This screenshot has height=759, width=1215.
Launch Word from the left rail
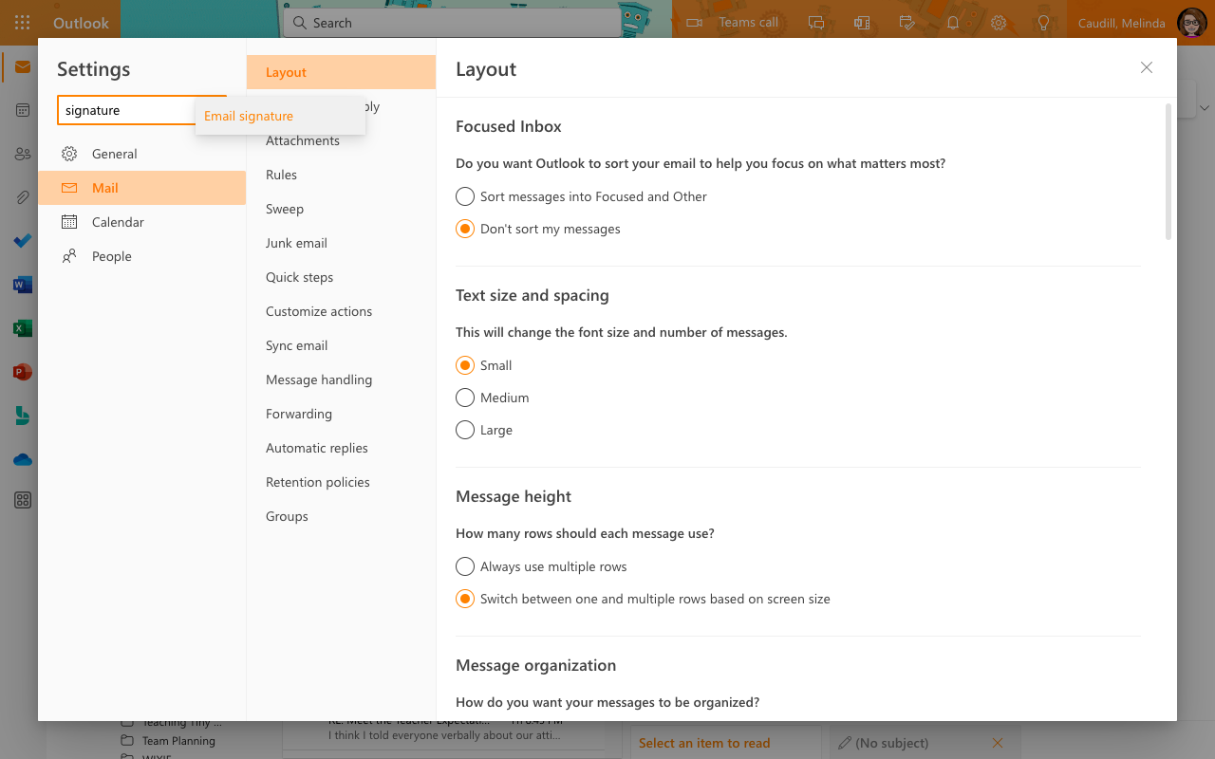(23, 285)
